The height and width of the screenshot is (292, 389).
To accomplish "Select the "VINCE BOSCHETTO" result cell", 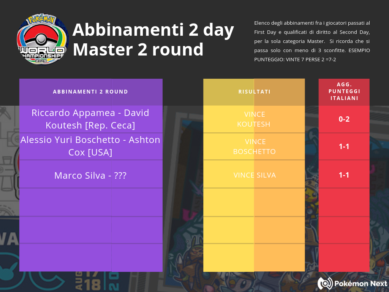I will pyautogui.click(x=254, y=146).
